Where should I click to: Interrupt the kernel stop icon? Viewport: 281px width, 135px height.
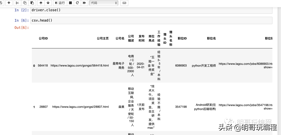coord(71,3)
